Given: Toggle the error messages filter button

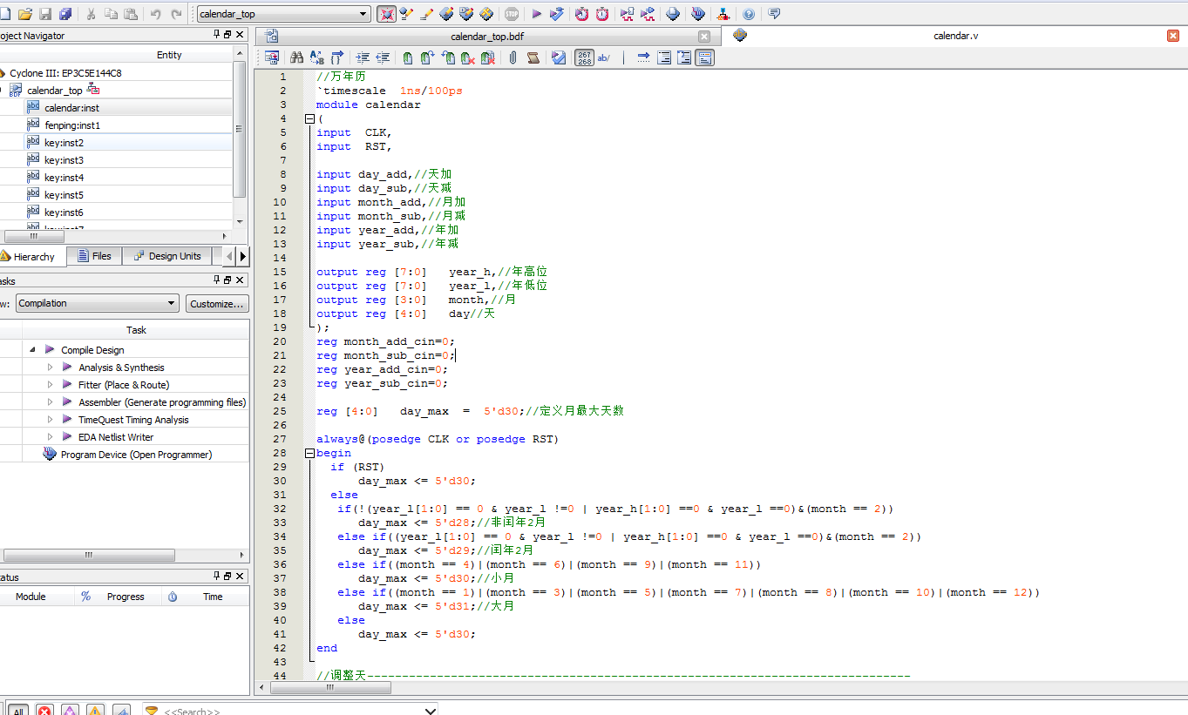Looking at the screenshot, I should coord(44,711).
